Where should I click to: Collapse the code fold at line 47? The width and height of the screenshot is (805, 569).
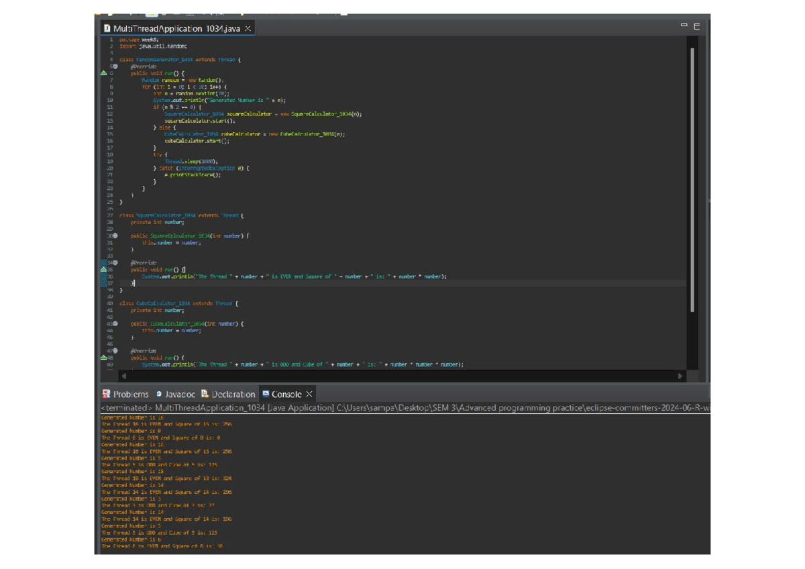coord(115,351)
